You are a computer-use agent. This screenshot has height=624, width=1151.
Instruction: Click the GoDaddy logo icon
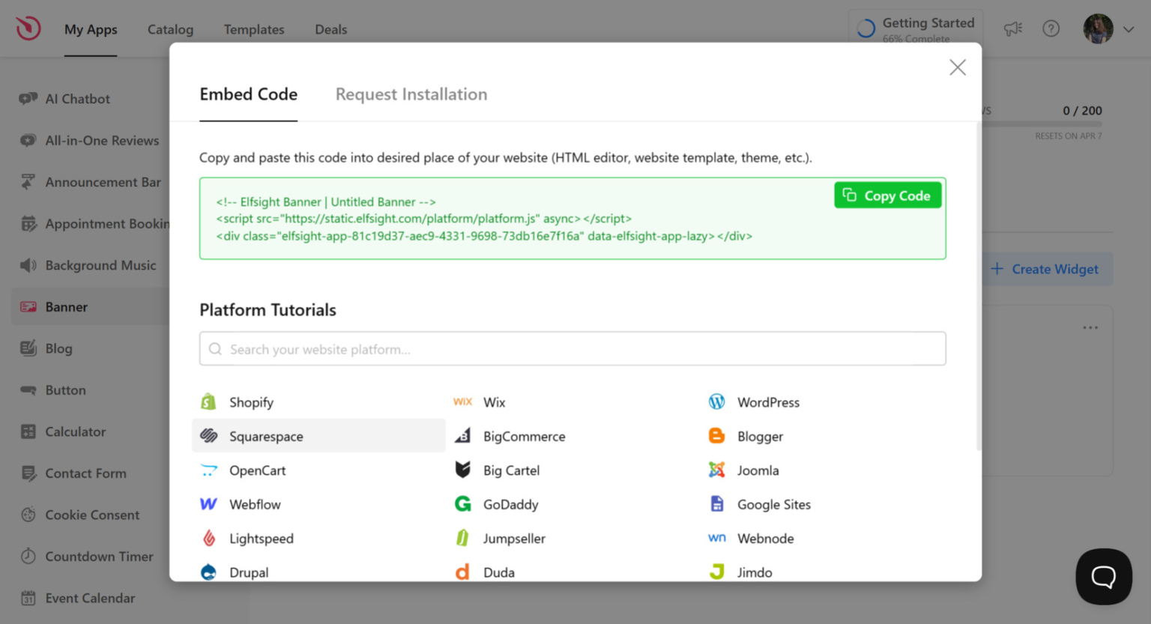click(x=463, y=504)
